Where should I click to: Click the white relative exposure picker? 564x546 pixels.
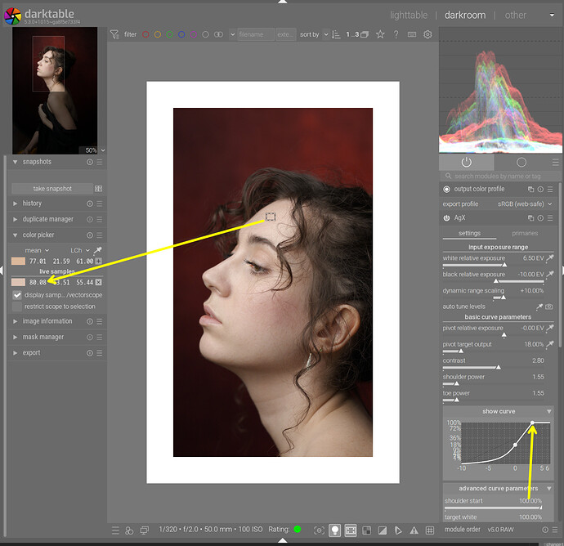[549, 258]
